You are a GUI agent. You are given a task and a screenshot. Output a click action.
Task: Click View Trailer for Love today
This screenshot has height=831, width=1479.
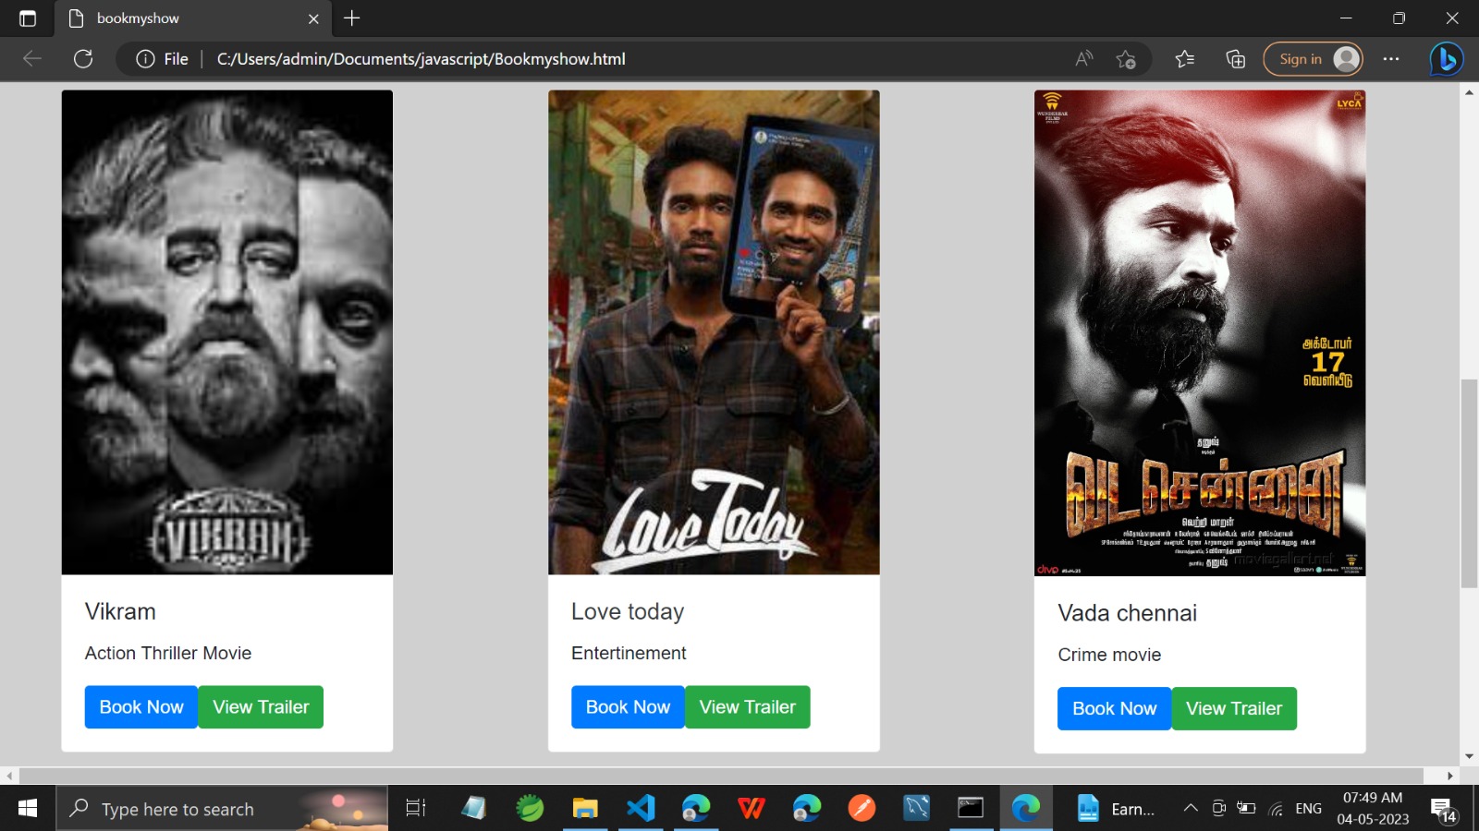[748, 707]
